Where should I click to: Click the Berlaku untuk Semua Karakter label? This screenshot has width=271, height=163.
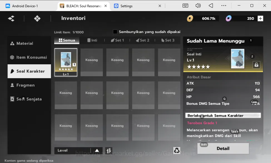tap(223, 115)
